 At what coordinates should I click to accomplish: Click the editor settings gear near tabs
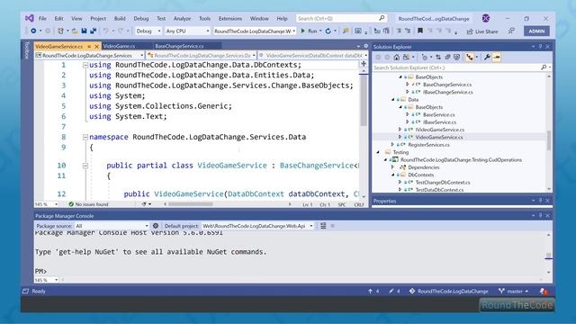point(366,46)
